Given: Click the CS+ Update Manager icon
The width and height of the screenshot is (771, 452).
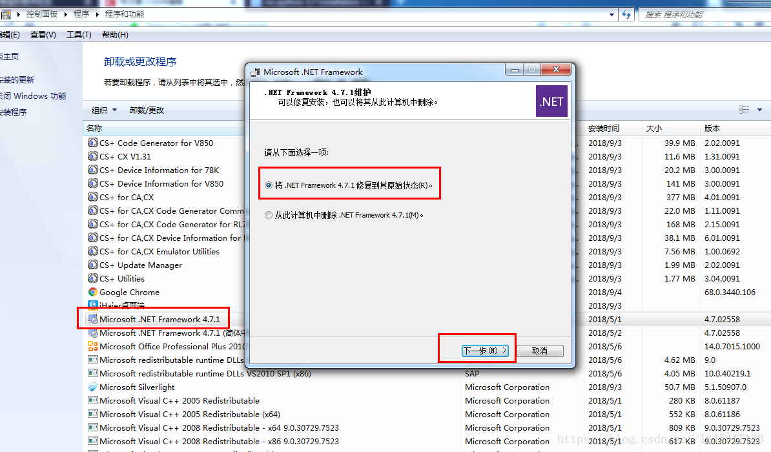Looking at the screenshot, I should [x=92, y=265].
